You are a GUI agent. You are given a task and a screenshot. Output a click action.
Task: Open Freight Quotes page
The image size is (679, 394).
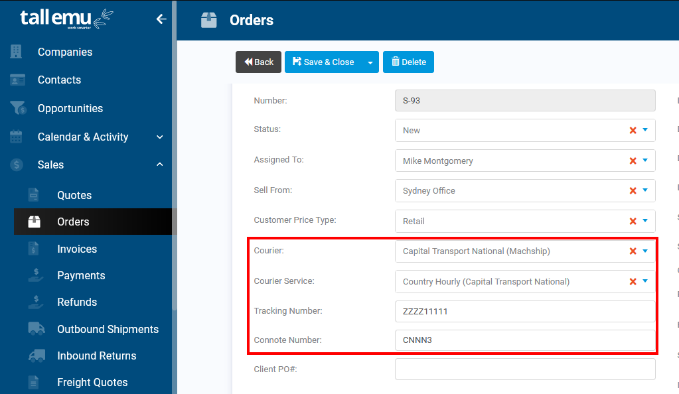point(92,382)
